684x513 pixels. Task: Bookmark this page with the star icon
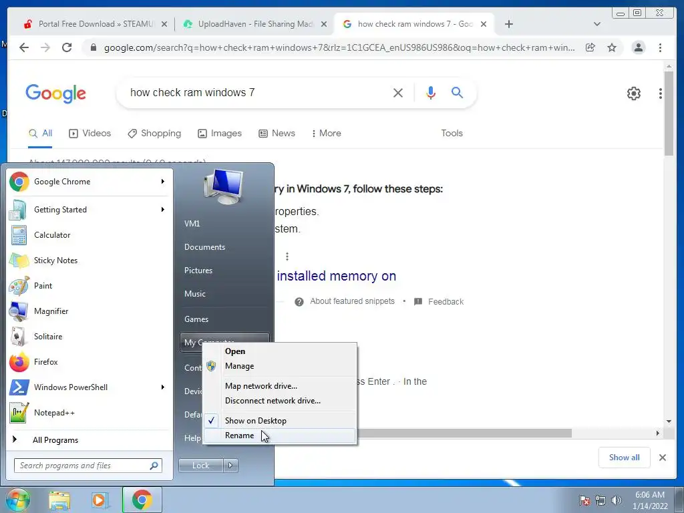point(612,47)
